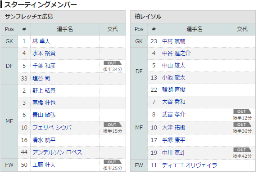Click Pos column header in 柏レイソル table

pyautogui.click(x=139, y=29)
